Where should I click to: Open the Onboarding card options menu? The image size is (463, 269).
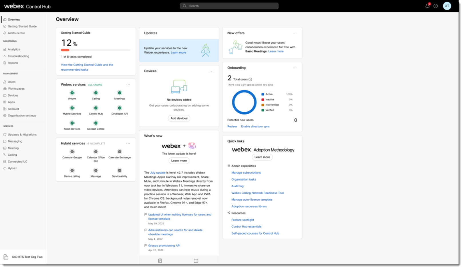click(295, 68)
